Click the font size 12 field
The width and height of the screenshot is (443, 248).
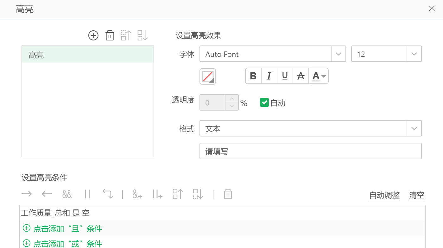pyautogui.click(x=379, y=54)
